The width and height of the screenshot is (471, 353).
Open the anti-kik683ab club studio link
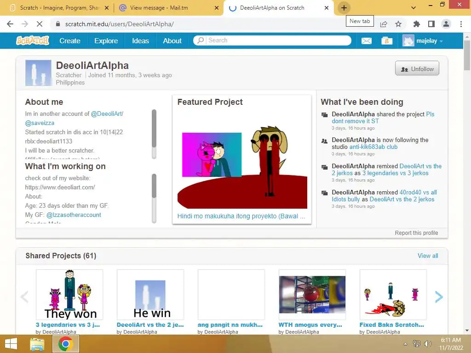373,147
